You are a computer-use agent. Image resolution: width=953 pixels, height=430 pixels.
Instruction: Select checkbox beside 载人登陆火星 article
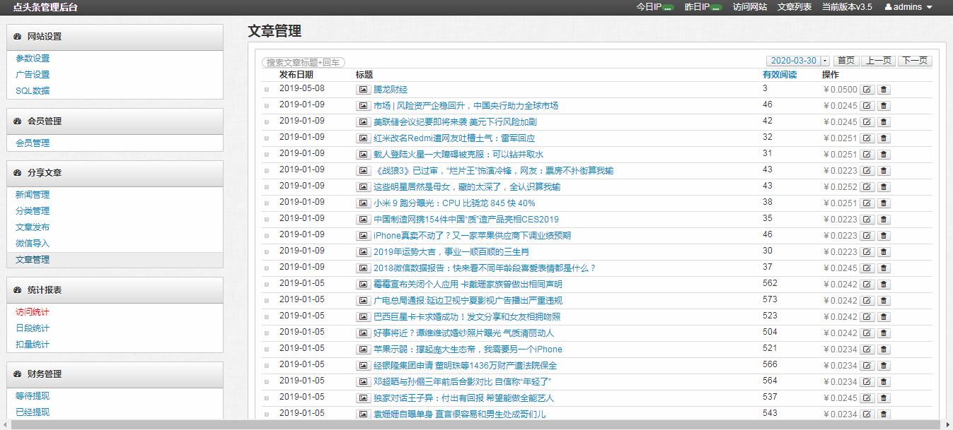click(x=267, y=155)
